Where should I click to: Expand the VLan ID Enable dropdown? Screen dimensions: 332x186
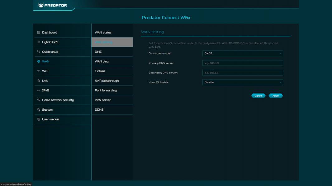(242, 82)
